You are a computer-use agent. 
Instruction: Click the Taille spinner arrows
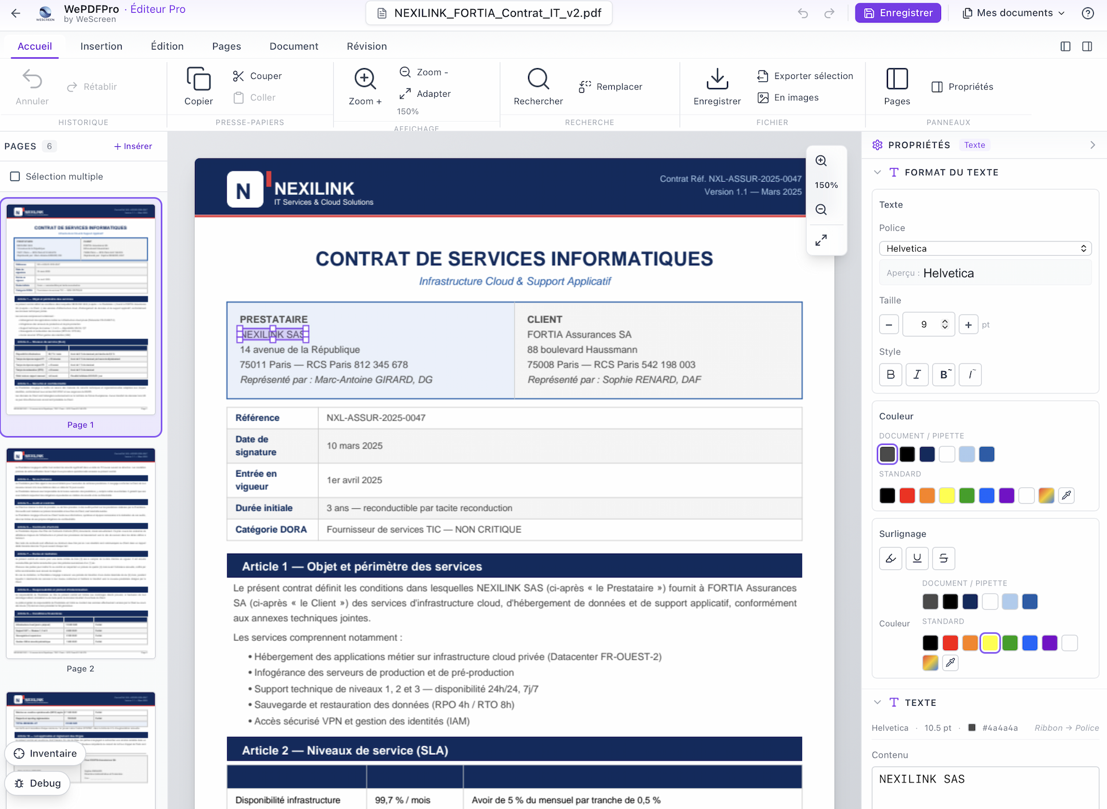(x=944, y=324)
